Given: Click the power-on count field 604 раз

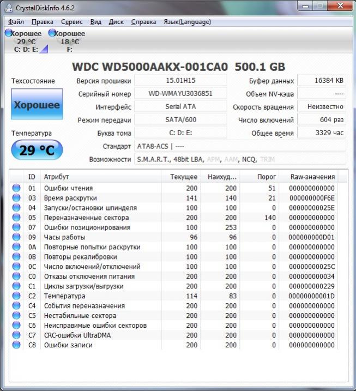Looking at the screenshot, I should [322, 119].
